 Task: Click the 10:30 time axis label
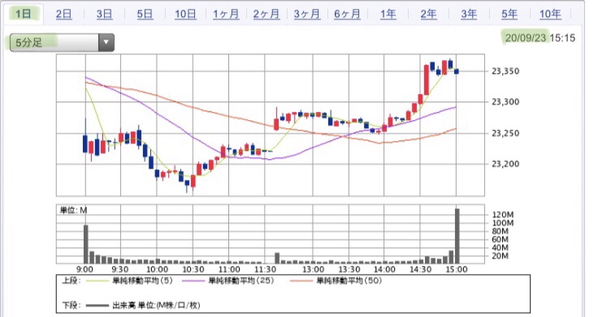[193, 269]
